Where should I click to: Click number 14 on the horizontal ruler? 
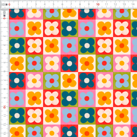133,4
